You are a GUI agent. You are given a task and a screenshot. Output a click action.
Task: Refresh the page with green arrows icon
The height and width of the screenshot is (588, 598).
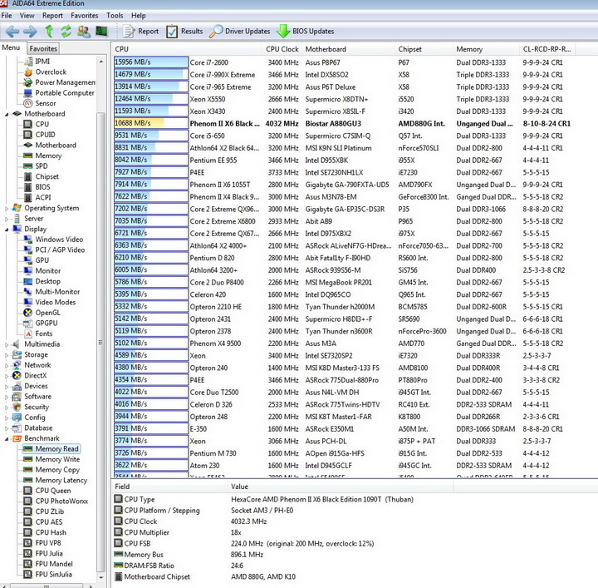(66, 32)
